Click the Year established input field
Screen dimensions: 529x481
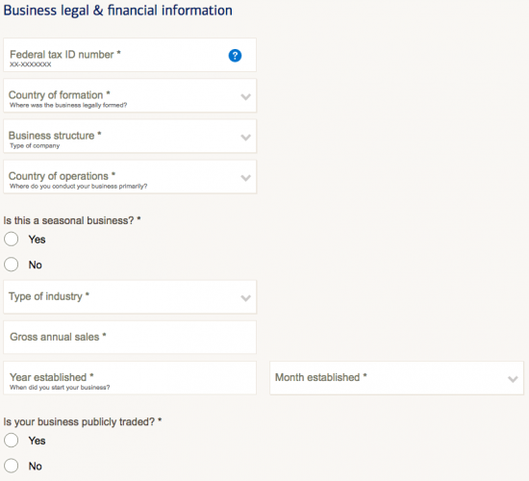pos(130,378)
